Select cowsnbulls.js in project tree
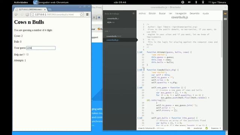240x135 pixels. tap(112, 40)
